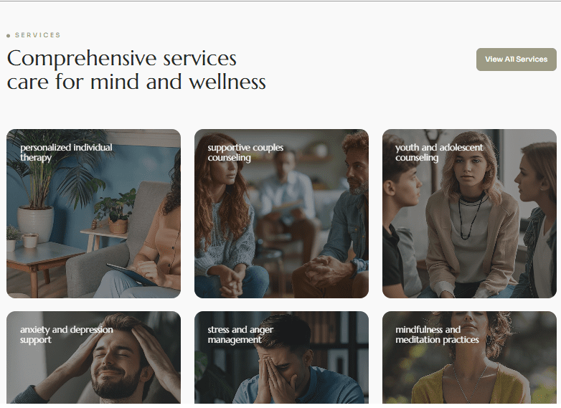Viewport: 561px width, 408px height.
Task: Click the View All Services button
Action: point(516,60)
